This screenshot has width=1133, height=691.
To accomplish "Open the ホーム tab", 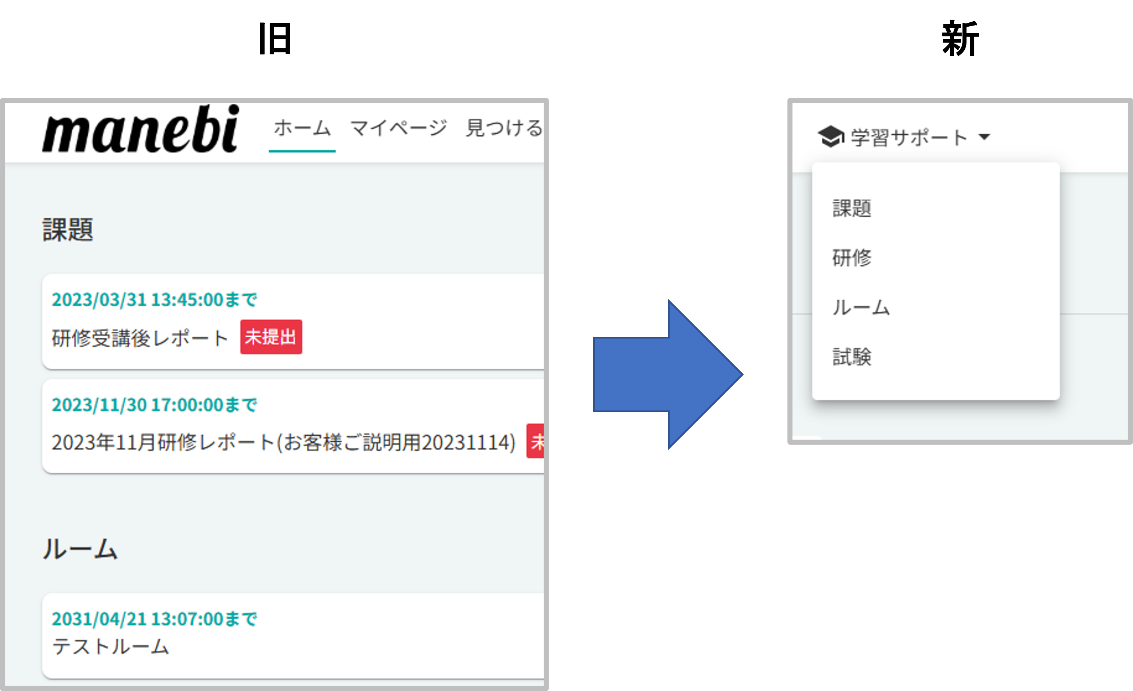I will [x=302, y=128].
